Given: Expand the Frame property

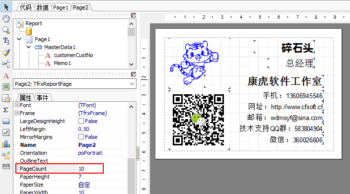Looking at the screenshot, I should (17, 113).
